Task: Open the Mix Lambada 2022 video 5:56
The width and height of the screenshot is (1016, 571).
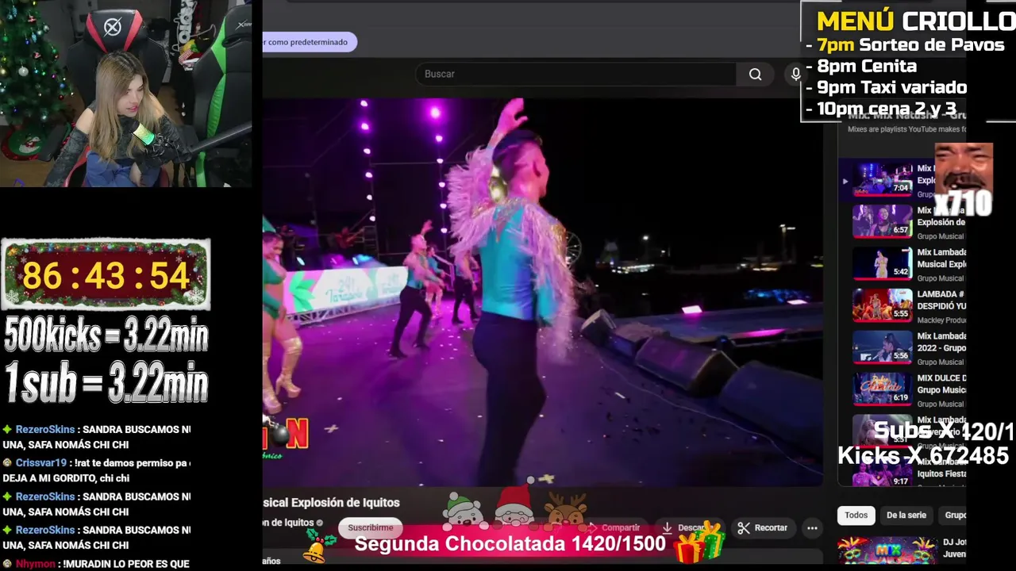Action: click(883, 347)
